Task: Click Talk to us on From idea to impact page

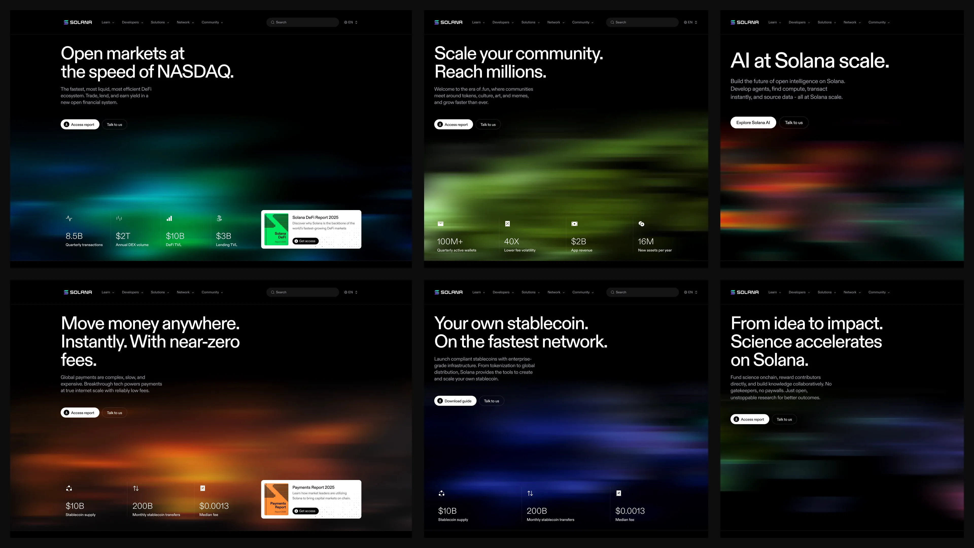Action: (x=784, y=419)
